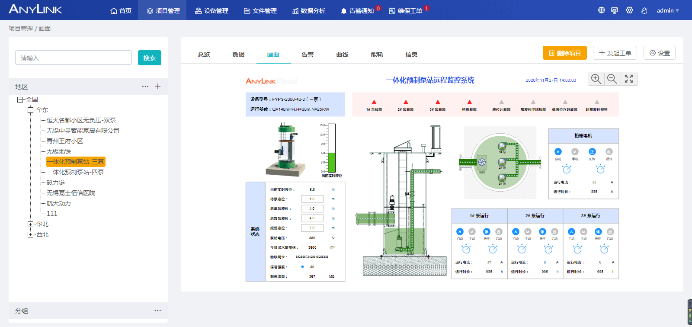Image resolution: width=692 pixels, height=327 pixels.
Task: Click the 超高液位报警 indicator triangle
Action: click(597, 102)
